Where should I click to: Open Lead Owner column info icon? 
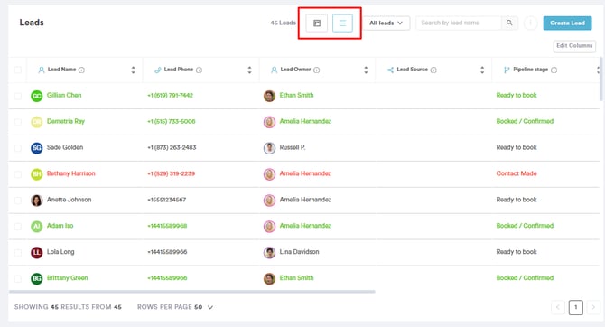[x=316, y=70]
